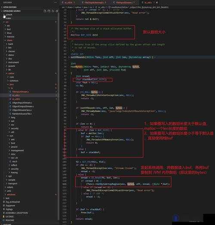Click the native segment in breadcrumb
This screenshot has height=225, width=215.
(78, 7)
